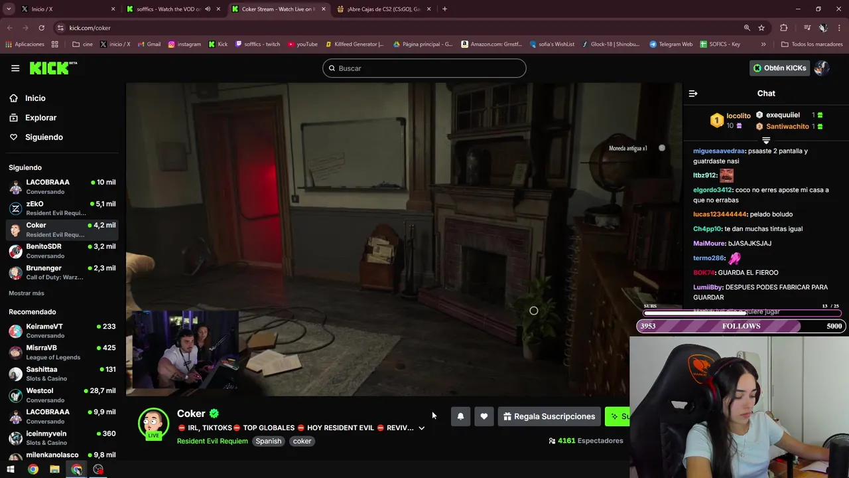This screenshot has width=849, height=478.
Task: Show more bookmarks overflow chevron
Action: click(x=763, y=44)
